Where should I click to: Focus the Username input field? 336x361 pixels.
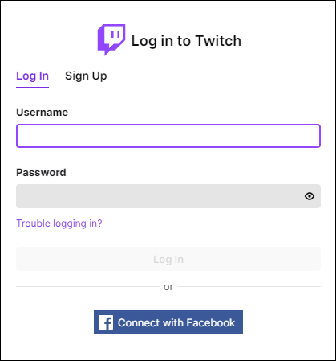[x=168, y=136]
